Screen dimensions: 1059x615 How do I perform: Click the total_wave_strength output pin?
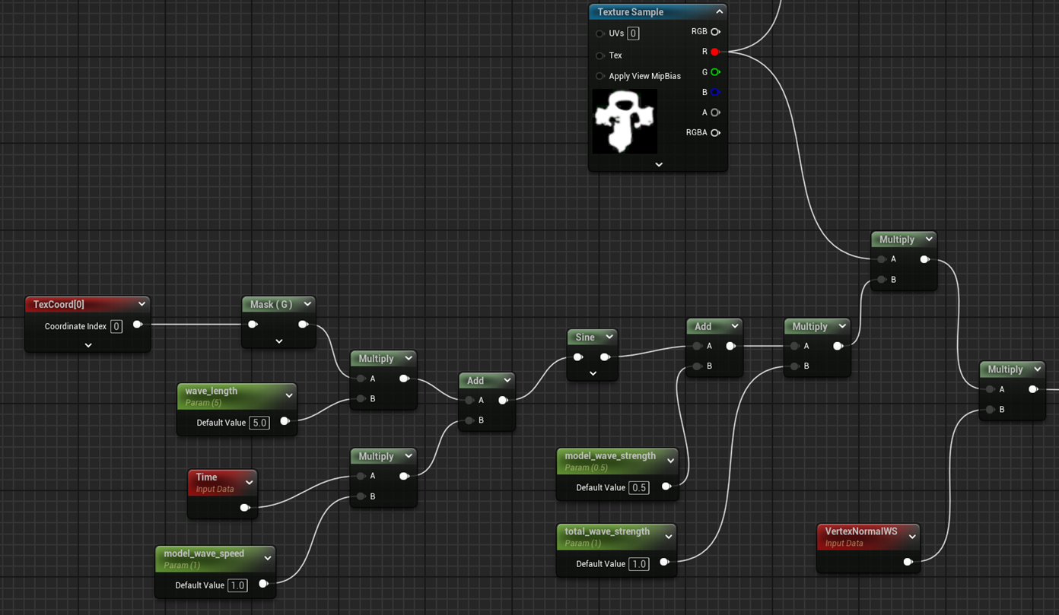pos(664,563)
